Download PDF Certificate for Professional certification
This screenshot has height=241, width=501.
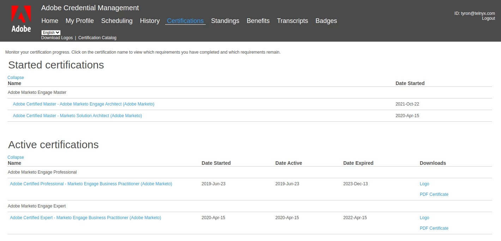point(434,194)
